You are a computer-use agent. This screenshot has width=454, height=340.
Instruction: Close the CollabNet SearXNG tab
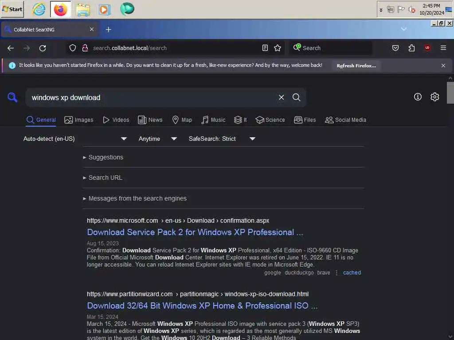[91, 29]
